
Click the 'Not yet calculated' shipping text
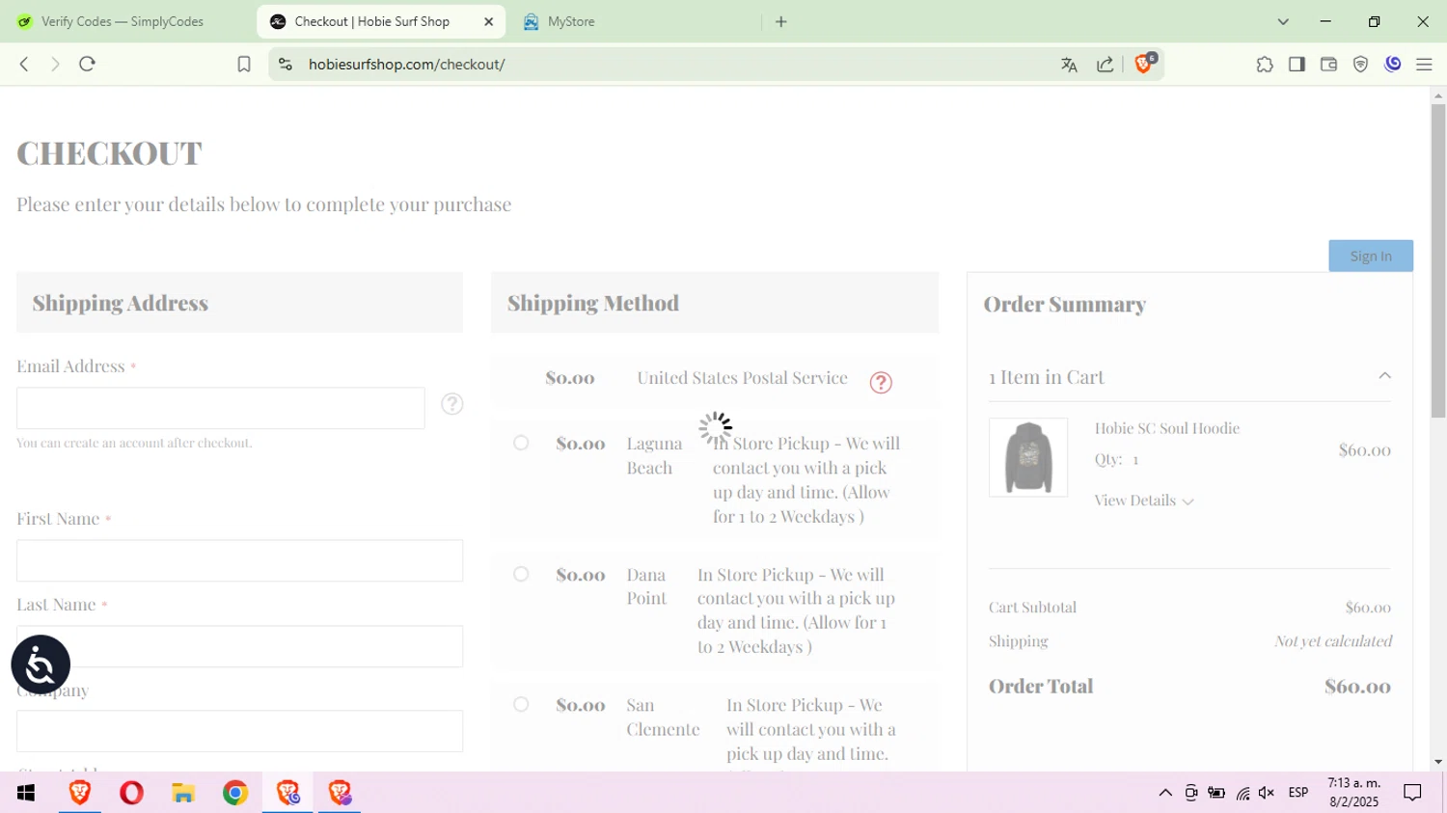click(x=1333, y=641)
